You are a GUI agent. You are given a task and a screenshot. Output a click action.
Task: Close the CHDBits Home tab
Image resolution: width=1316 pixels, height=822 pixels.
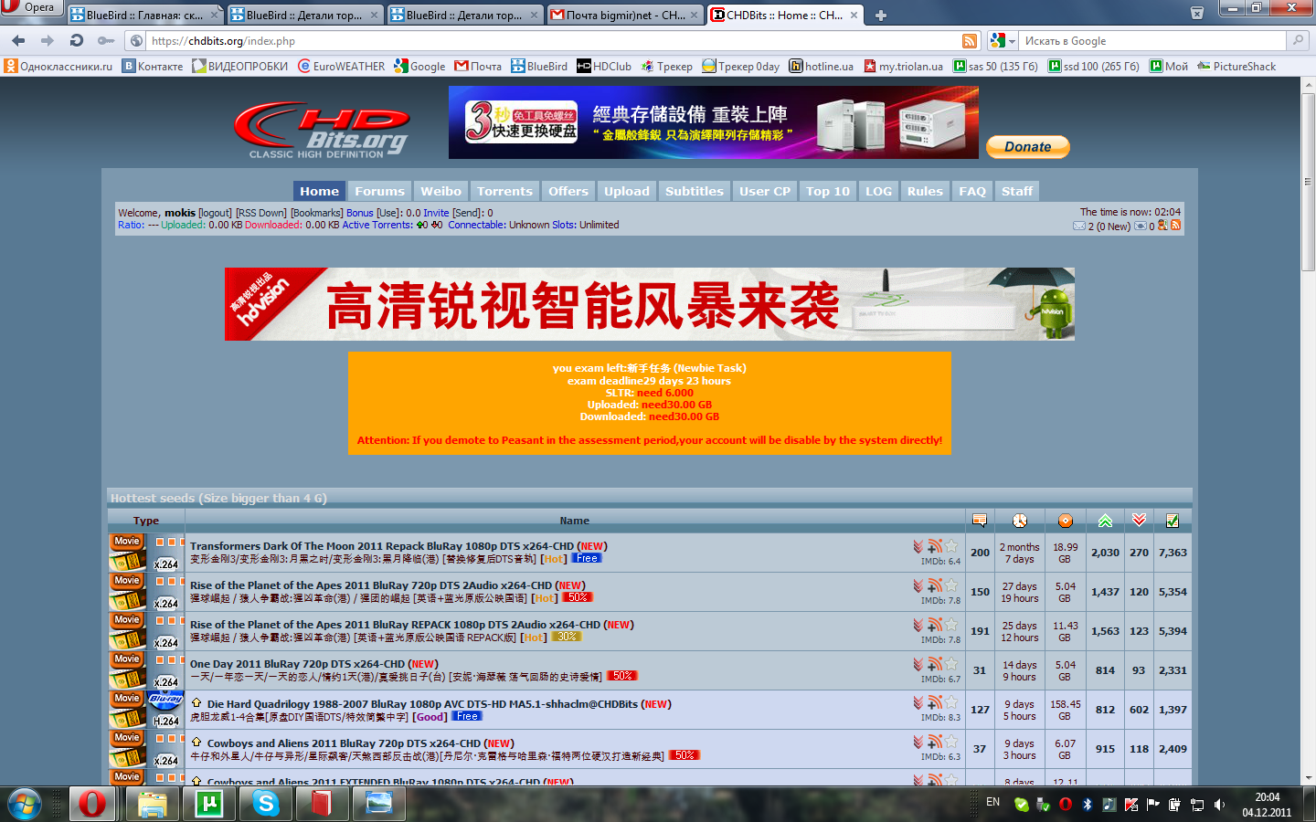pos(854,15)
